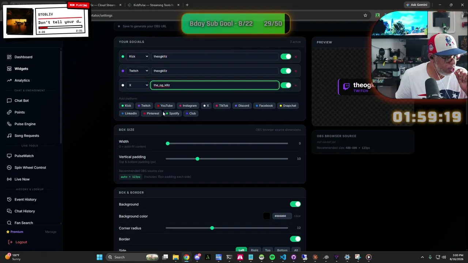Click Ask Gemini in browser title bar
Screen dimensions: 468x263
click(x=416, y=5)
